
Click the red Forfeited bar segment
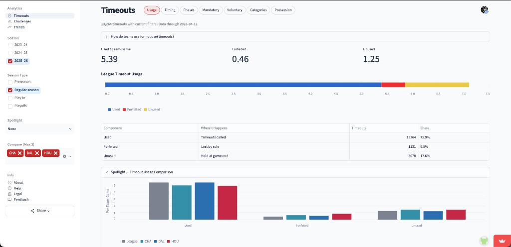click(x=393, y=85)
